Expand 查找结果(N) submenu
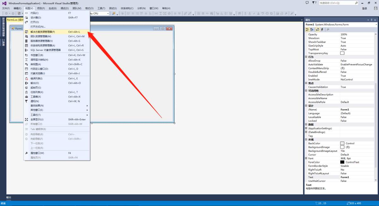 [57, 106]
